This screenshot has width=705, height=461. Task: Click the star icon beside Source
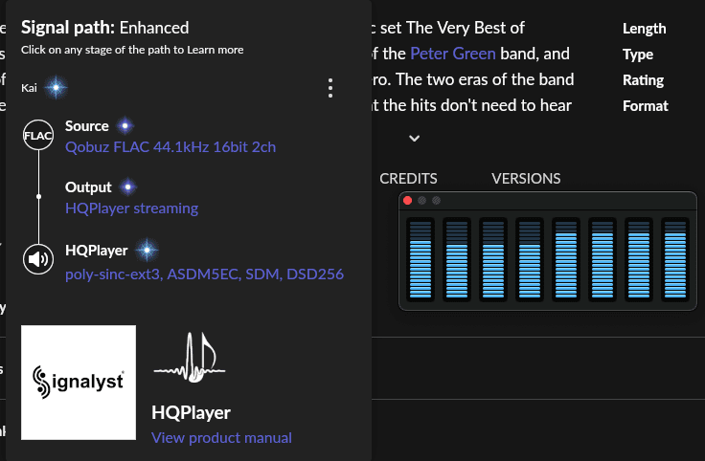tap(125, 126)
